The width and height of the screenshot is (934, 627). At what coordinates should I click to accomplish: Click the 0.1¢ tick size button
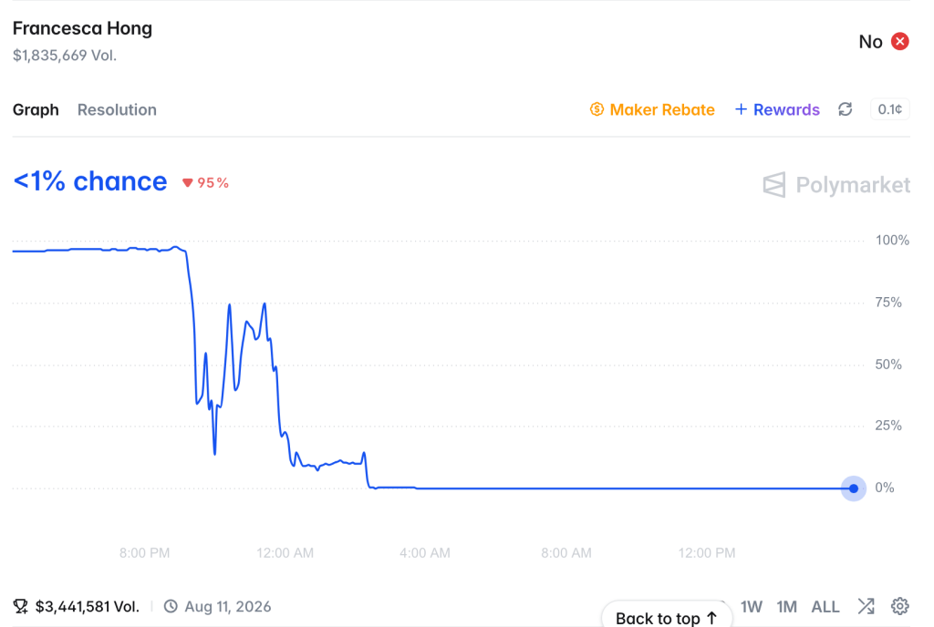point(890,109)
